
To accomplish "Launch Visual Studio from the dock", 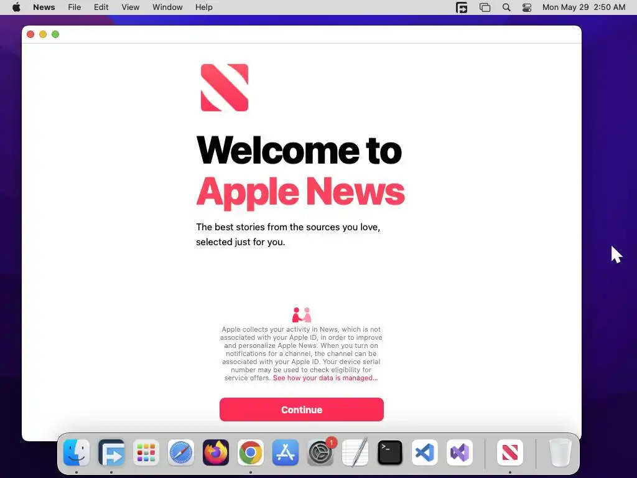I will 460,452.
